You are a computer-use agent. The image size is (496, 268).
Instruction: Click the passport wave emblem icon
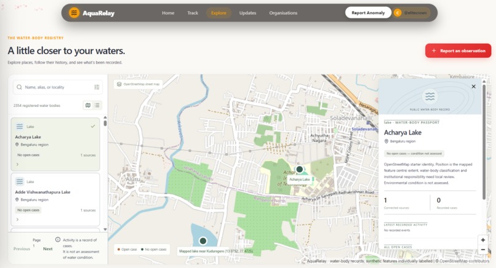pos(430,96)
